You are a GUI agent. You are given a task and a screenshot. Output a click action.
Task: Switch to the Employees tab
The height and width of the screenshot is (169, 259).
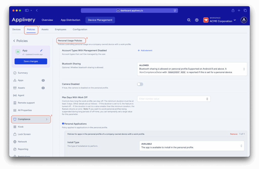click(x=60, y=29)
